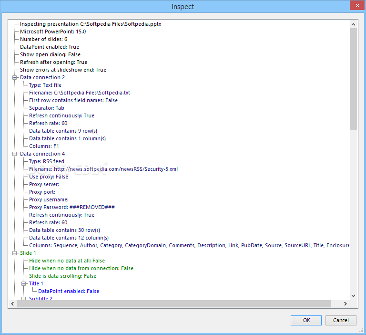The image size is (366, 335).
Task: Select 'First row contains field names: False'
Action: pyautogui.click(x=73, y=101)
